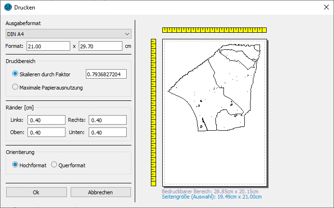Image resolution: width=334 pixels, height=208 pixels.
Task: Close the Drucken dialog window
Action: click(326, 7)
